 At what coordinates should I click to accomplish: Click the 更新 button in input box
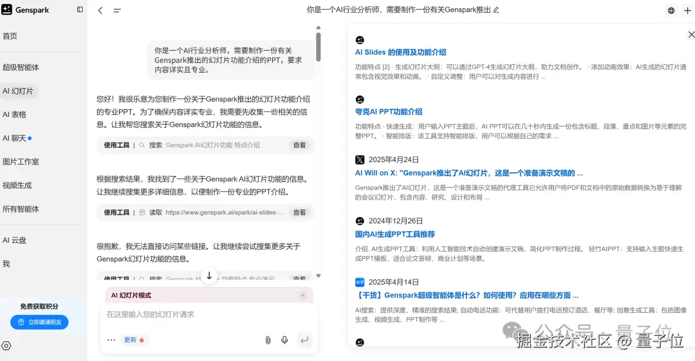click(133, 340)
